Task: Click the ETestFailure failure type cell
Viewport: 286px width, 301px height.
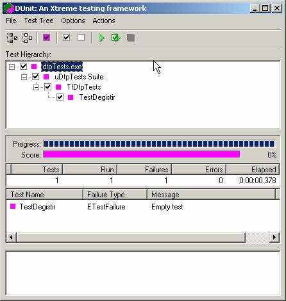Action: coord(106,207)
